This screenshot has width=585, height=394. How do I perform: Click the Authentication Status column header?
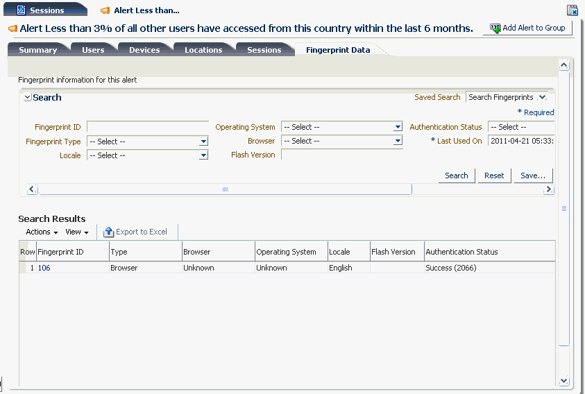point(489,252)
